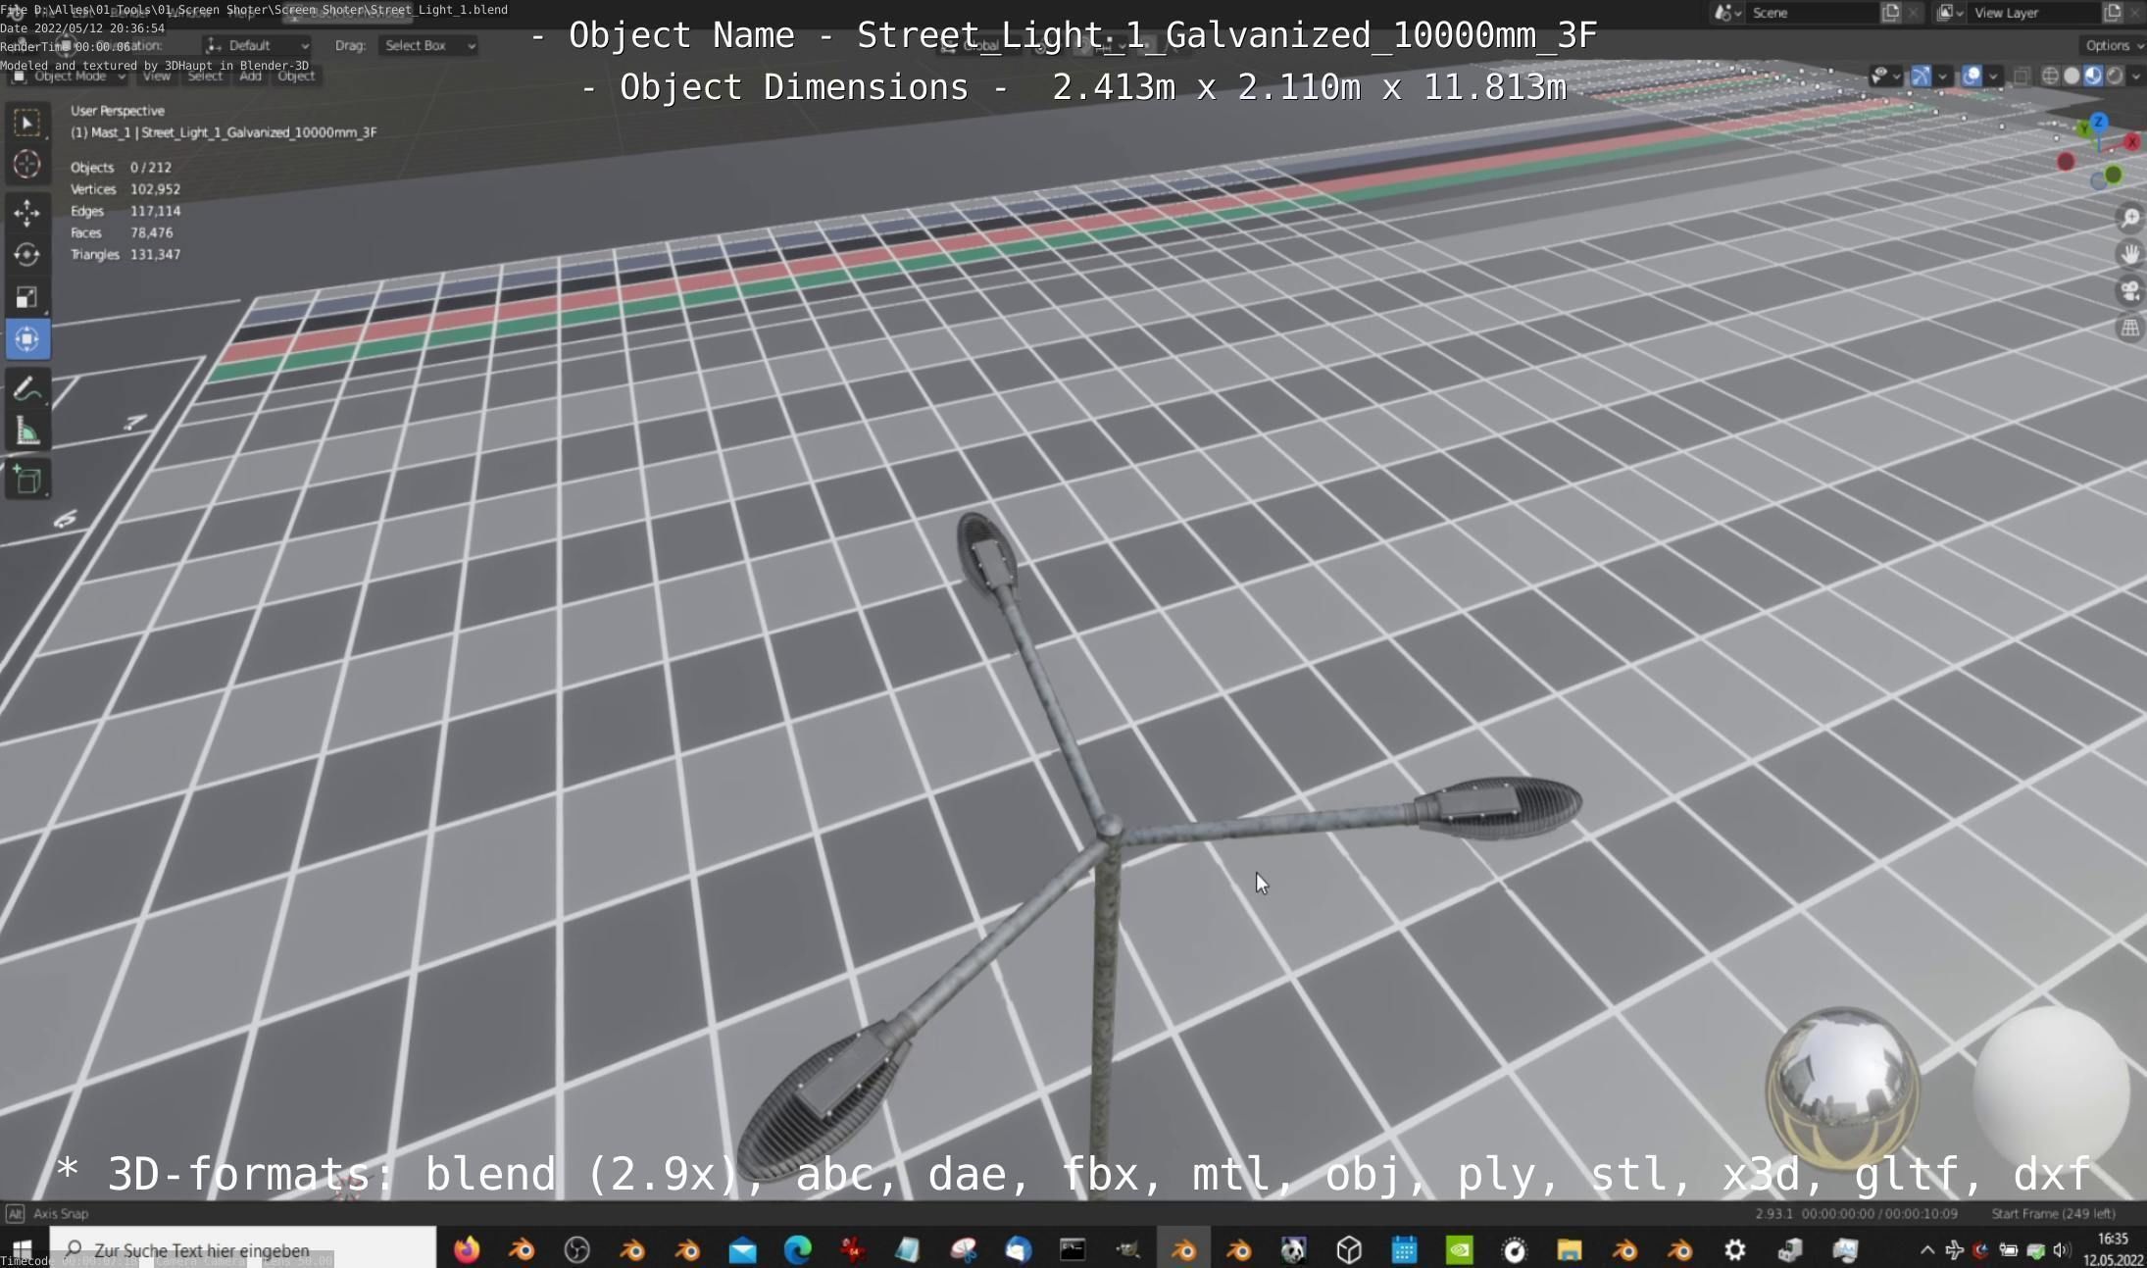The height and width of the screenshot is (1268, 2147).
Task: Snap view to red X axis
Action: (x=2131, y=142)
